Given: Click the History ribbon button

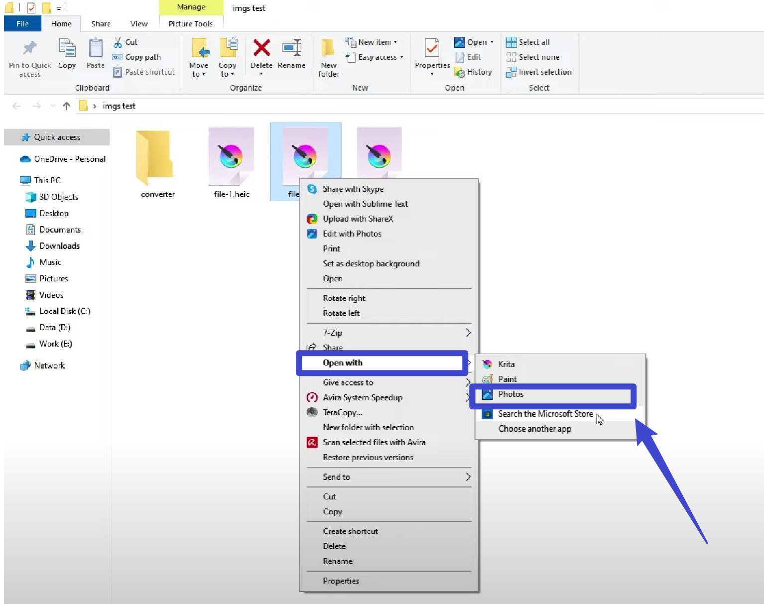Looking at the screenshot, I should pos(473,72).
